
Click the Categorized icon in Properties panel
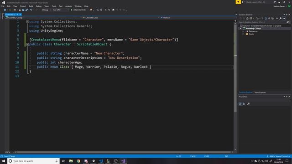coord(240,104)
